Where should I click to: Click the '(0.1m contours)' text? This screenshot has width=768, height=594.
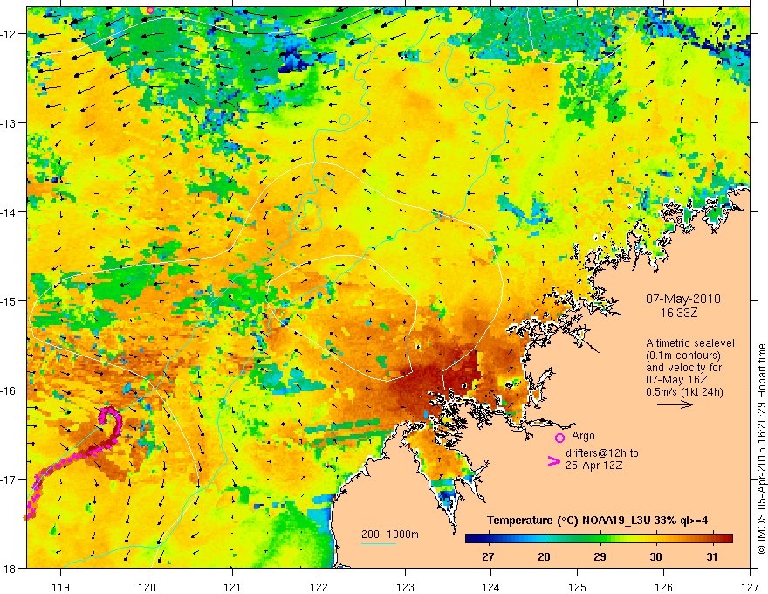coord(683,356)
